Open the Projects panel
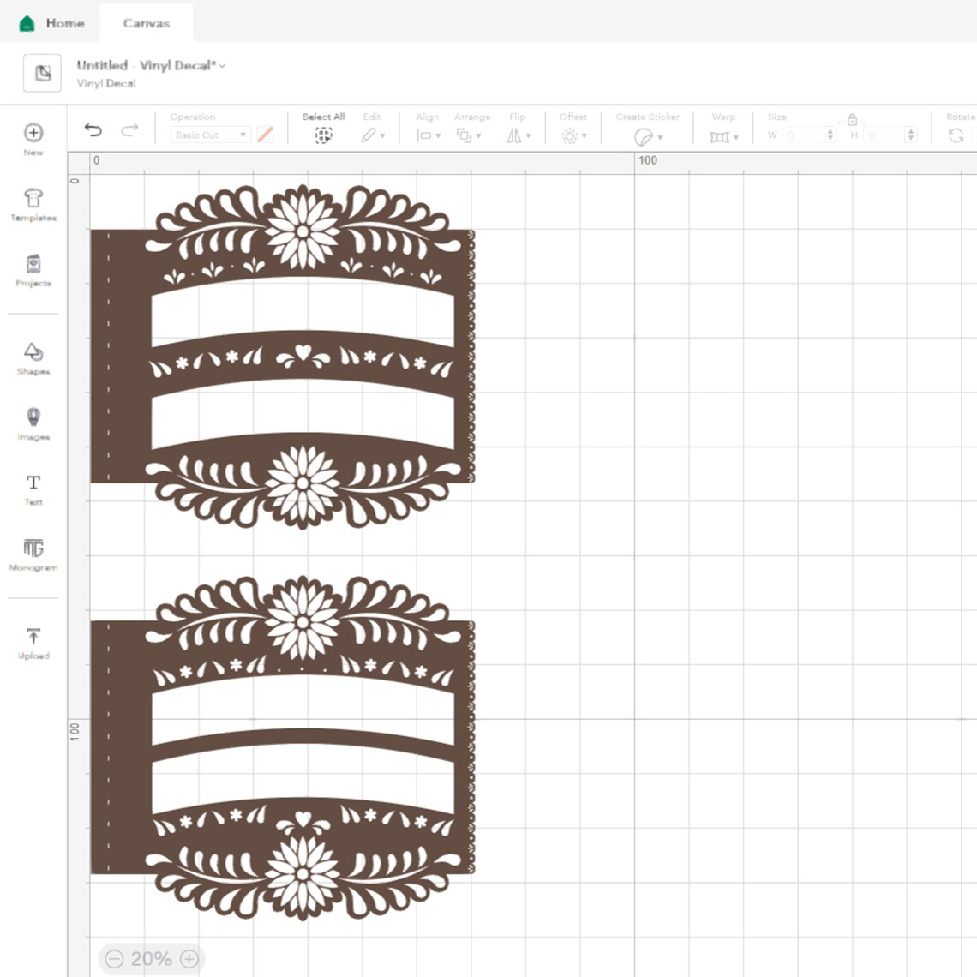The width and height of the screenshot is (977, 977). pos(33,266)
